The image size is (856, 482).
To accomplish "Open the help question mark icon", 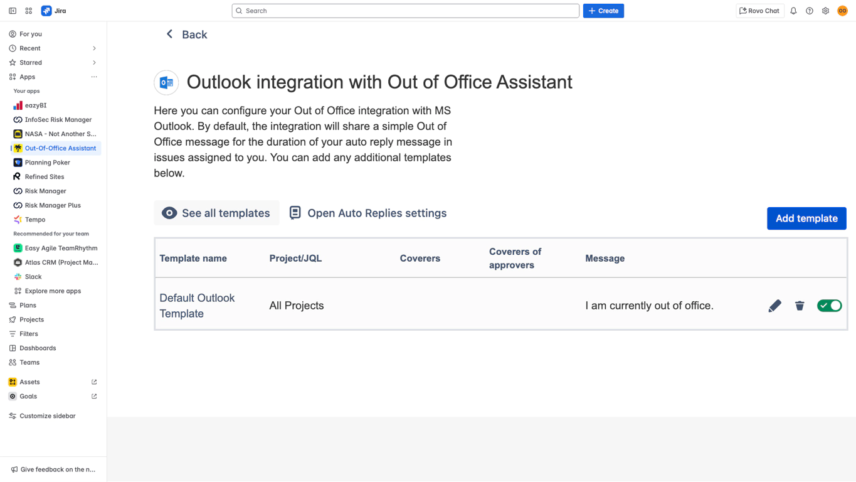I will tap(810, 11).
